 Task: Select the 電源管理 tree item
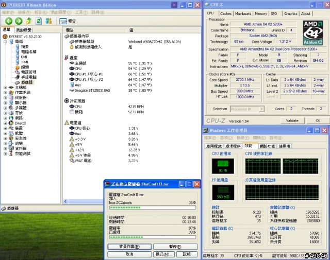(x=28, y=72)
